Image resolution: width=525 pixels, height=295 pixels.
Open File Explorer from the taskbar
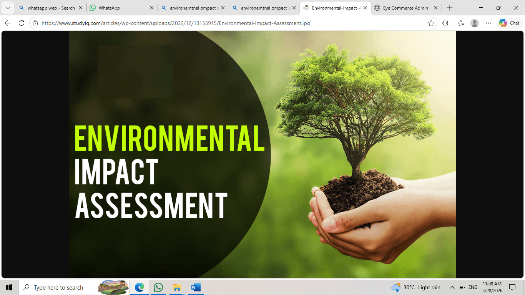pyautogui.click(x=177, y=287)
